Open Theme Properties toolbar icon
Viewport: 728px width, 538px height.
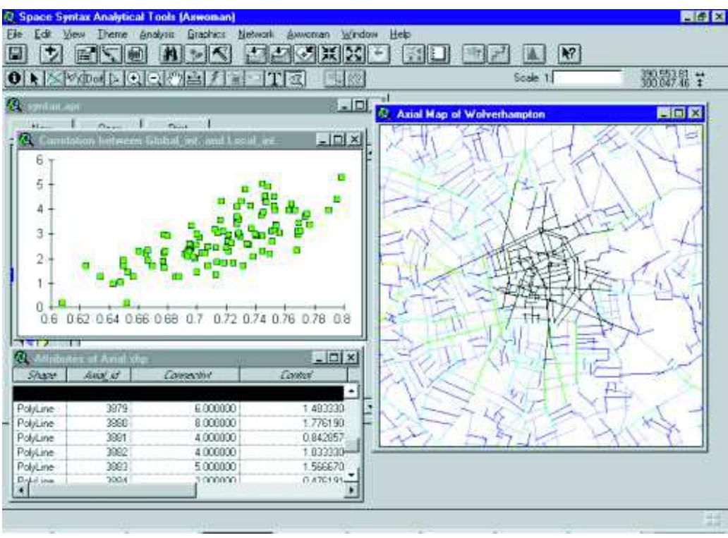pyautogui.click(x=86, y=55)
